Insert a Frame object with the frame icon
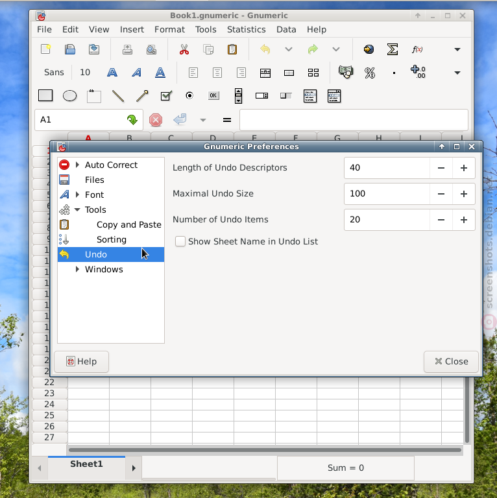The image size is (497, 498). [93, 96]
